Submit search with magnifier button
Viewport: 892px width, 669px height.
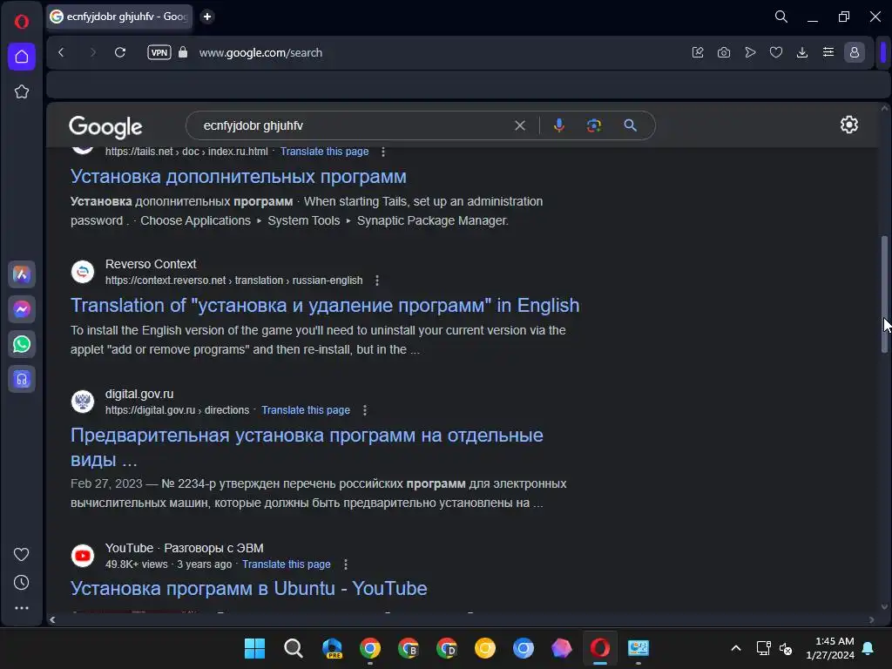pos(631,125)
